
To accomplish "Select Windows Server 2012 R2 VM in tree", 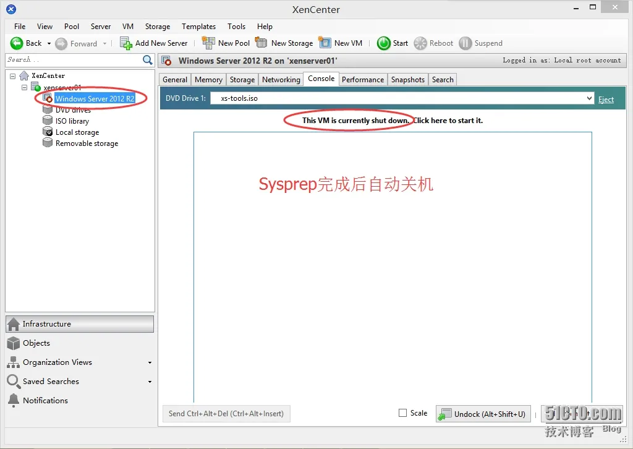I will [x=95, y=99].
